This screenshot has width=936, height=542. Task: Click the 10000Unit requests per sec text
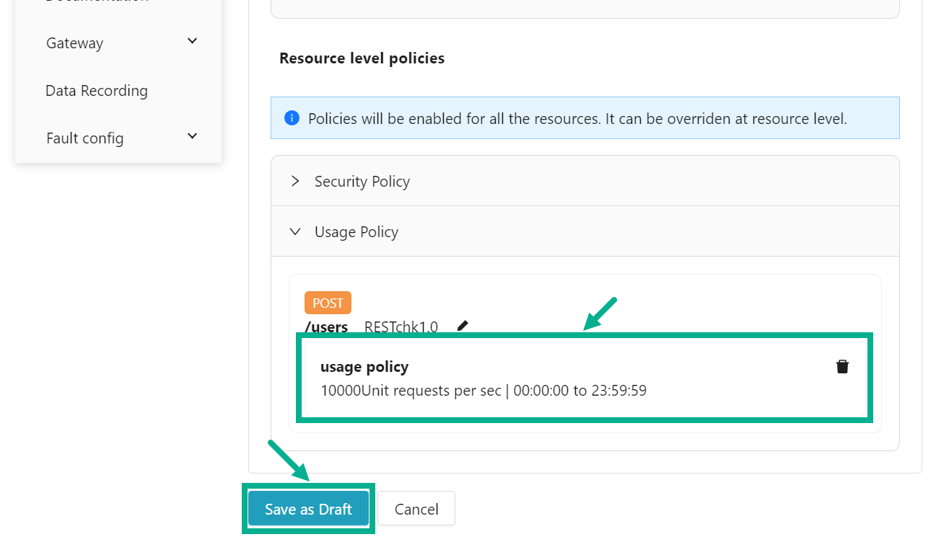click(411, 391)
